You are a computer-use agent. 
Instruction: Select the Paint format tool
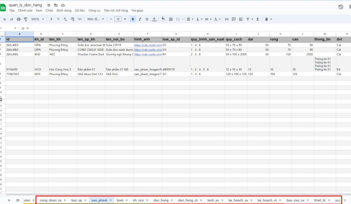pos(25,19)
